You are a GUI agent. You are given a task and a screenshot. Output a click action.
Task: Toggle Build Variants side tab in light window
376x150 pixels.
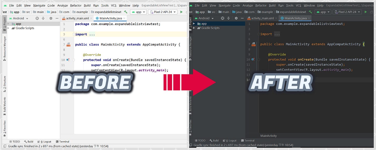click(x=5, y=106)
